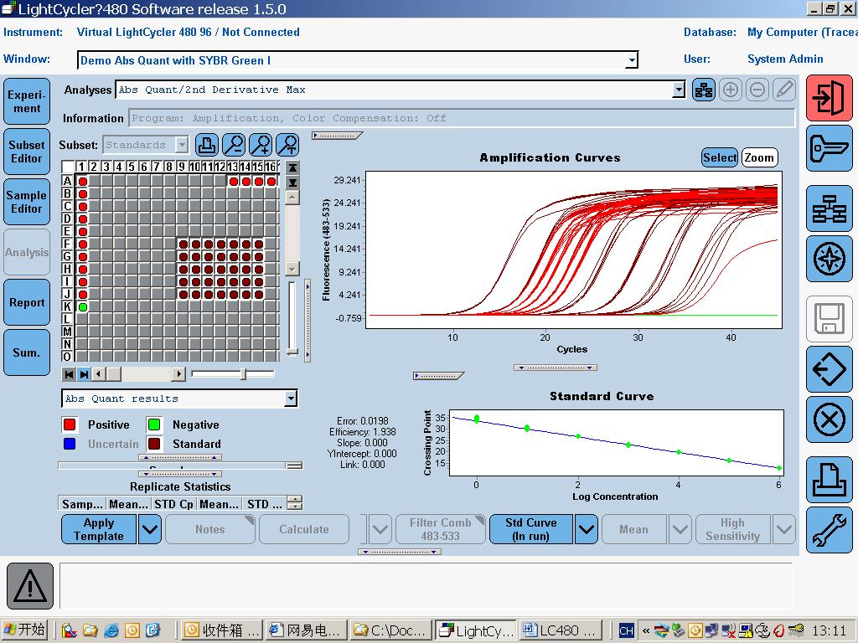Expand the Analyses dropdown list
The image size is (858, 643).
pyautogui.click(x=679, y=90)
